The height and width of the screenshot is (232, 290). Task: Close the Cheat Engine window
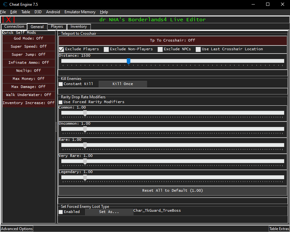[x=282, y=5]
